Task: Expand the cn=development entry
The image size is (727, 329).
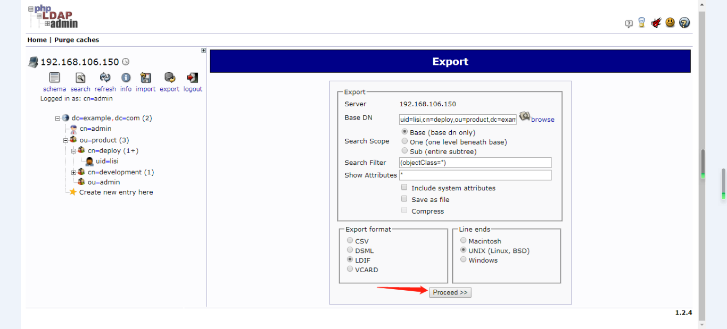Action: 73,172
